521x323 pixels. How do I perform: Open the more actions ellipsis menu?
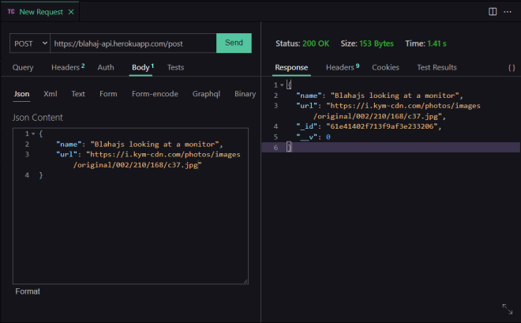(x=508, y=12)
